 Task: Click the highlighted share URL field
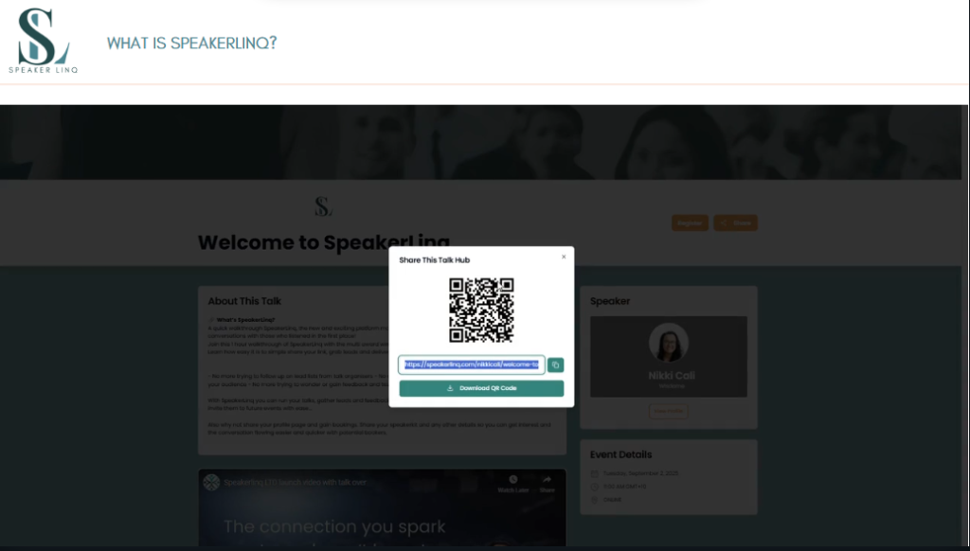(472, 364)
